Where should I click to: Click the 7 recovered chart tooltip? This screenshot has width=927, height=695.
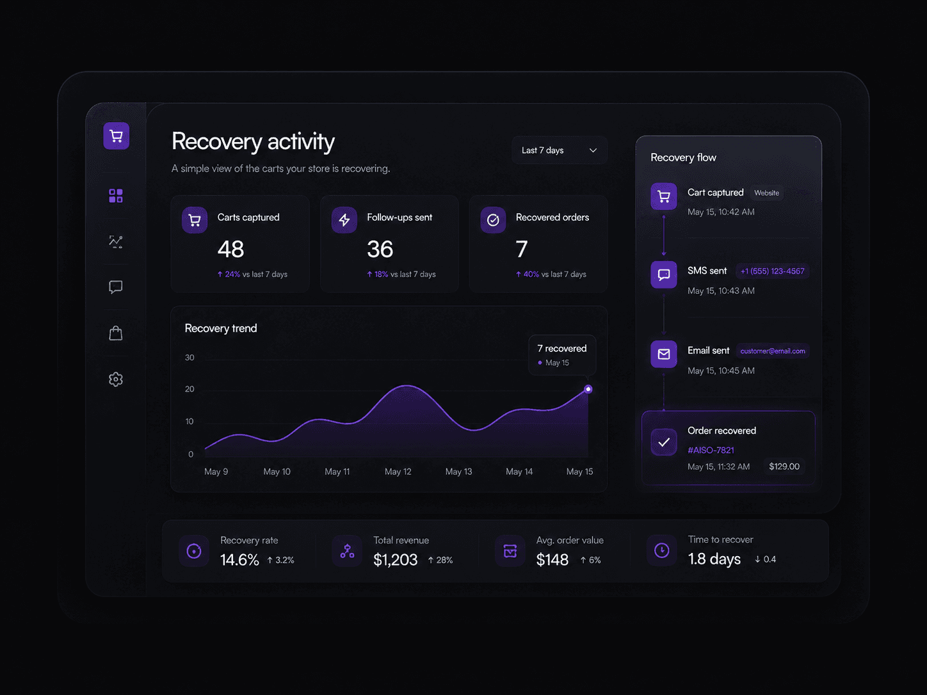562,355
